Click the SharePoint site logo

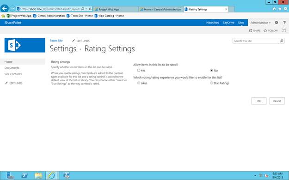[x=25, y=45]
